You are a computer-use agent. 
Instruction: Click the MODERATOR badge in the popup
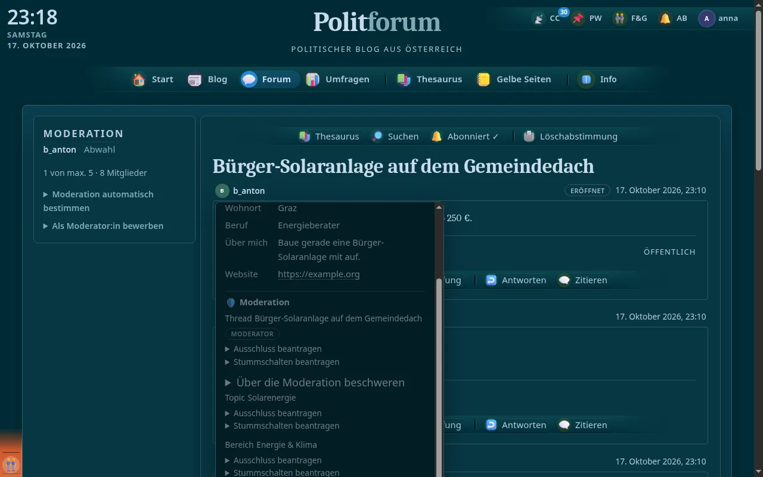click(252, 334)
